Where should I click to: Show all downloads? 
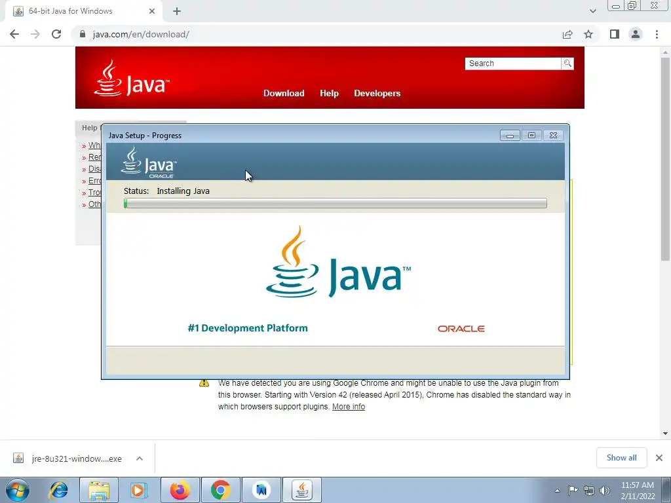621,458
